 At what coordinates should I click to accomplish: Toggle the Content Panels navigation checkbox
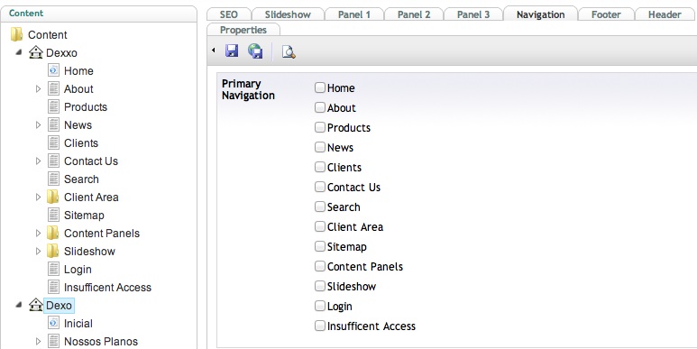320,266
